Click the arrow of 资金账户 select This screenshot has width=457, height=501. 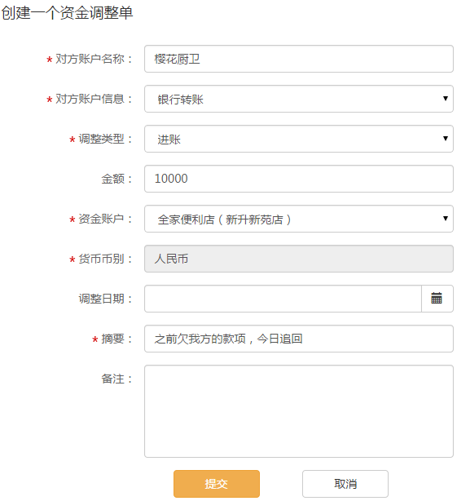pyautogui.click(x=446, y=218)
